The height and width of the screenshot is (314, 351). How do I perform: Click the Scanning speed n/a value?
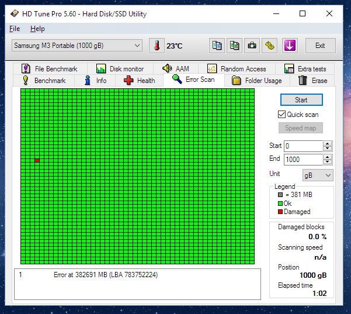320,257
